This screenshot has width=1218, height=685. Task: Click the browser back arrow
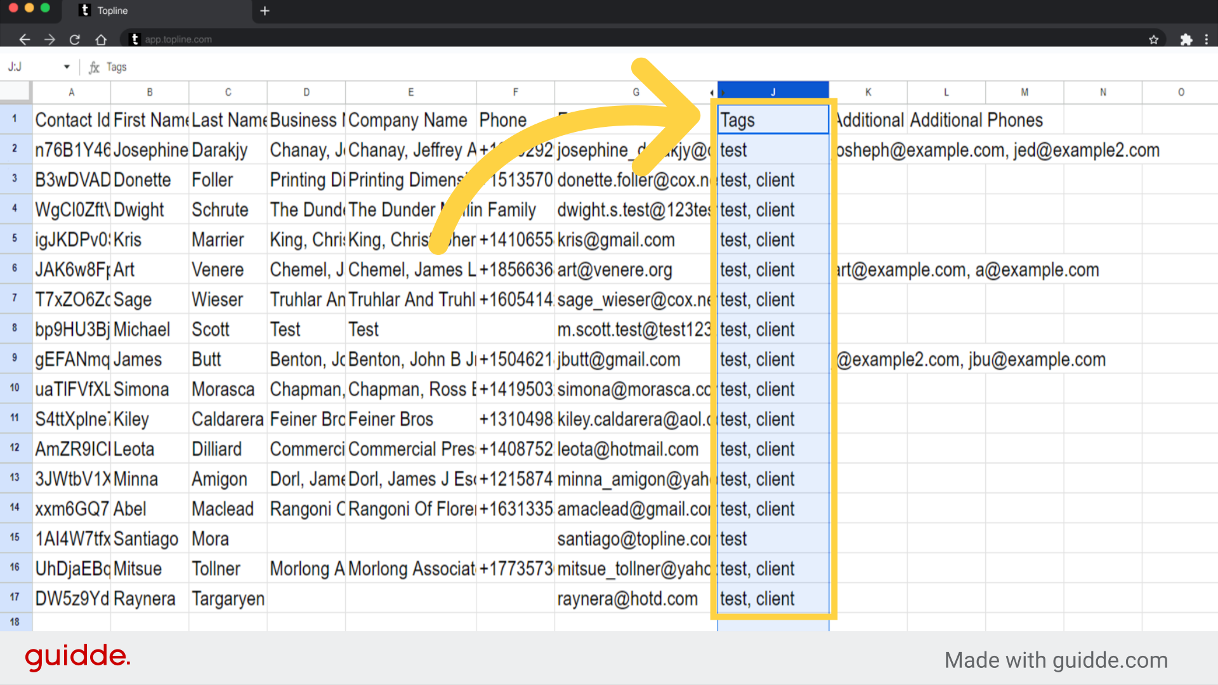pos(24,39)
